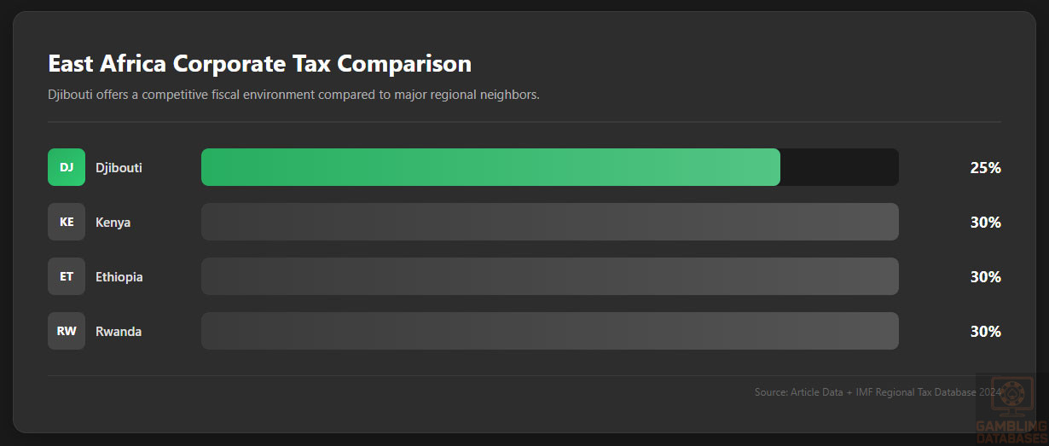Screen dimensions: 1049x446
Task: Click the East Africa Corporate Tax Comparison heading
Action: tap(259, 64)
